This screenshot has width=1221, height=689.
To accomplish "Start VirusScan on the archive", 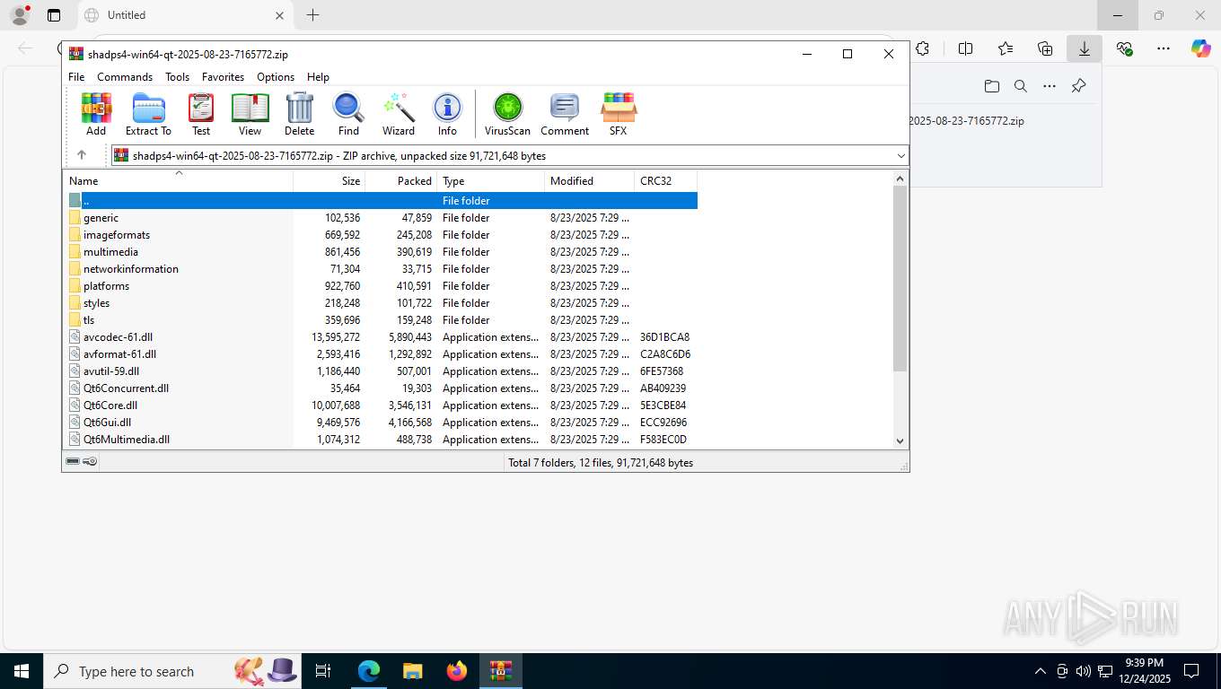I will pos(507,114).
